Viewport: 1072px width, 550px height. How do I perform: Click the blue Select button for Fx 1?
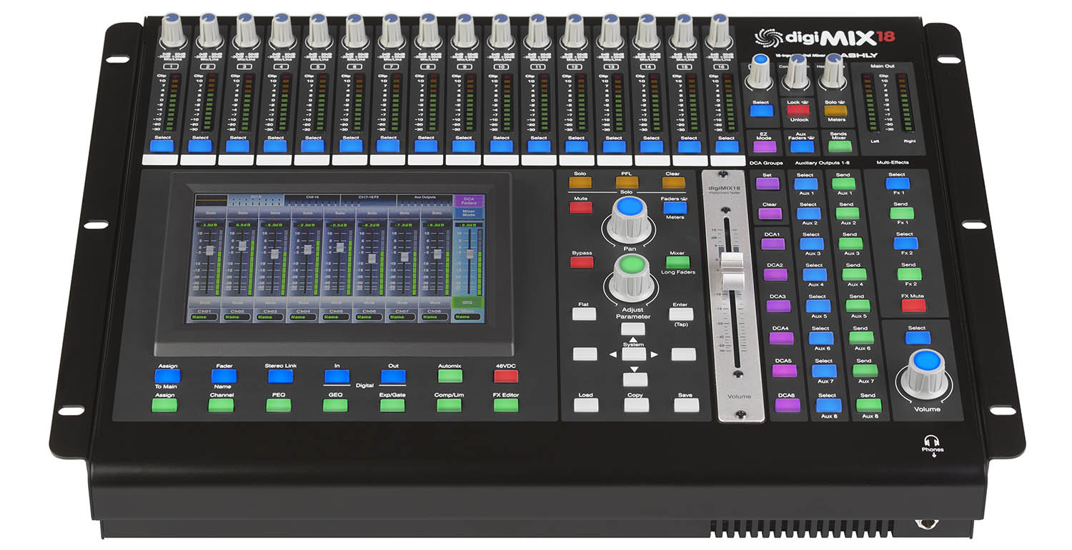897,184
